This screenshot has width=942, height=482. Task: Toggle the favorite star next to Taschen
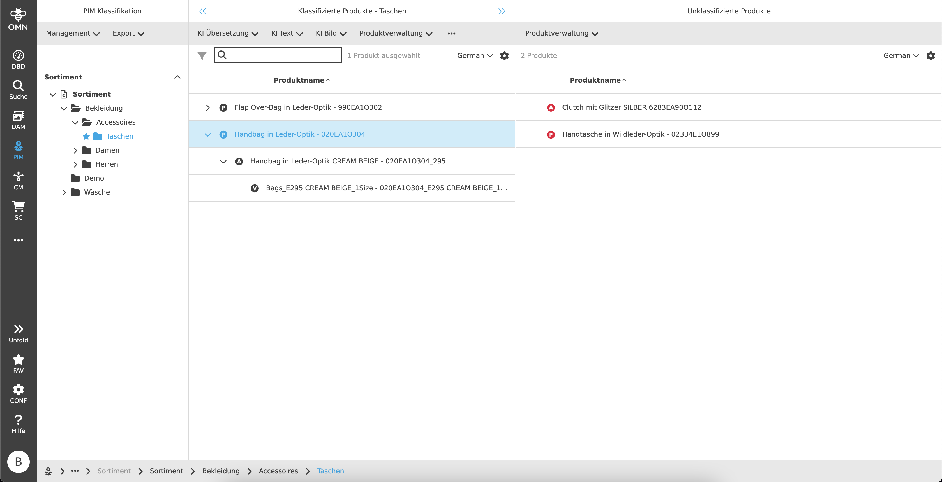click(x=86, y=136)
